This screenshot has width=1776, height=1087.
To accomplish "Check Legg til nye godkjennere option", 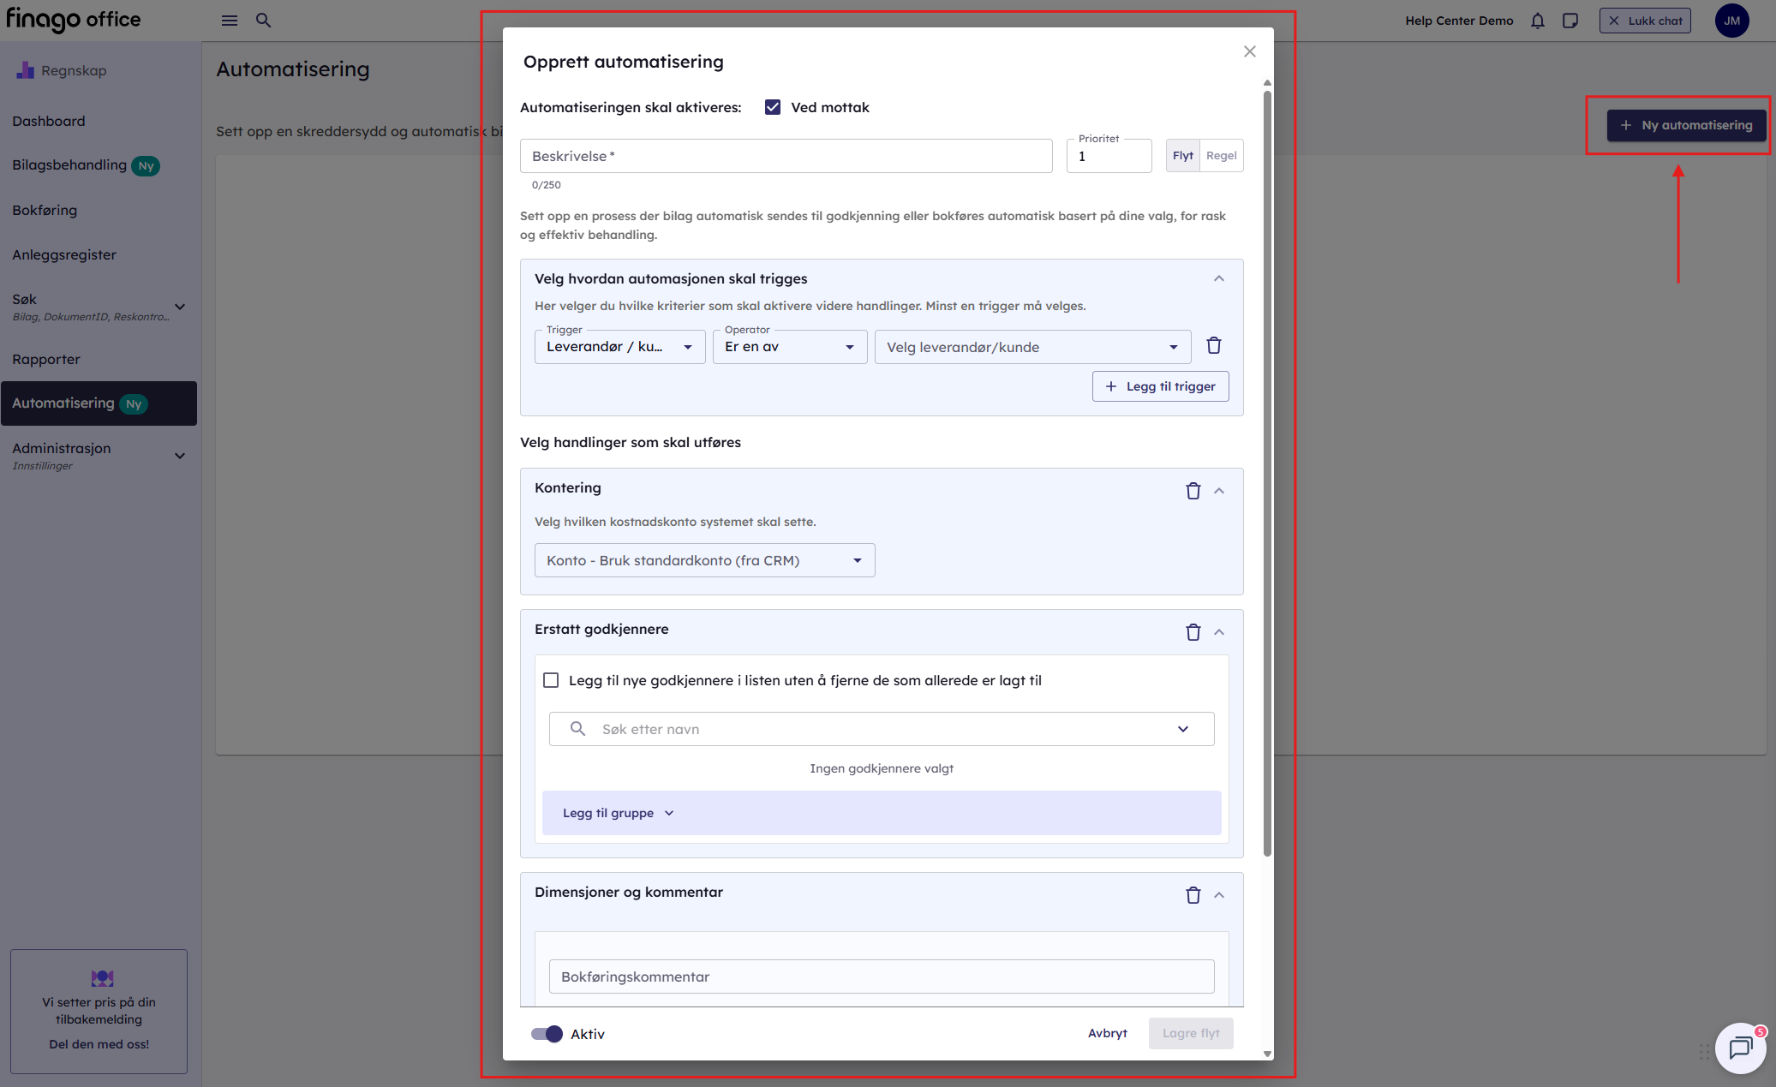I will [551, 680].
